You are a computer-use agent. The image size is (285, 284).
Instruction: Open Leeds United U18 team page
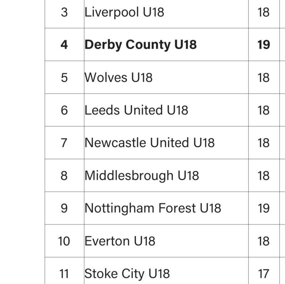(136, 110)
